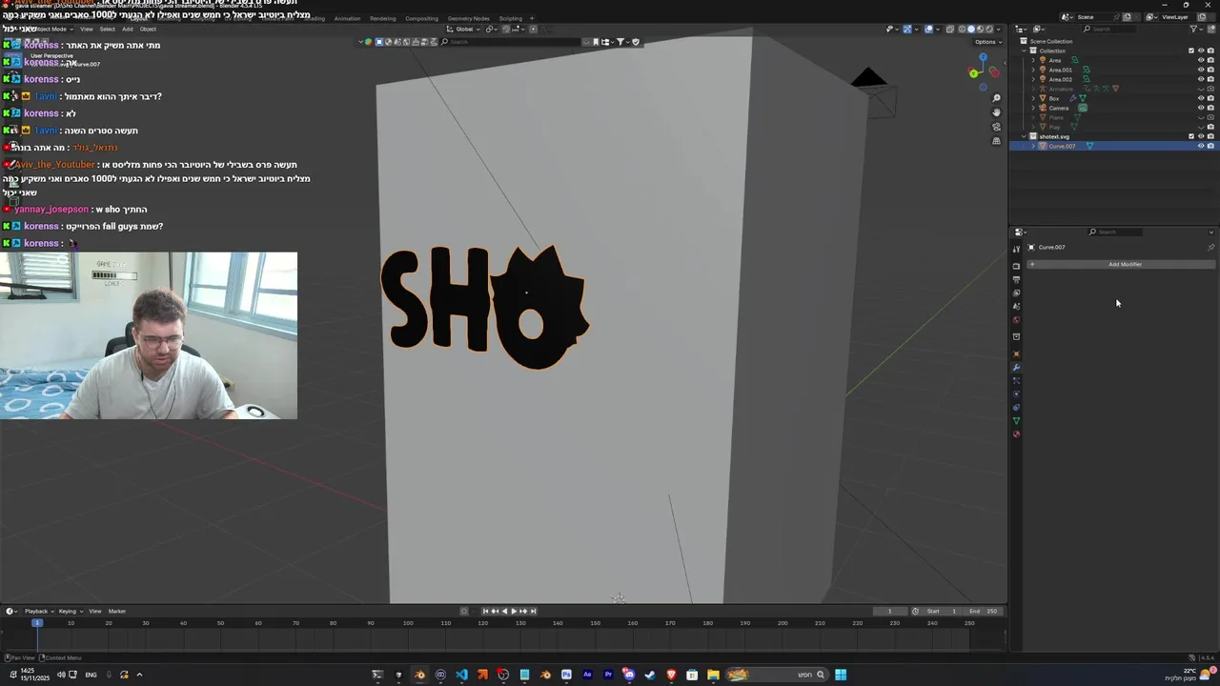
Task: Hide Box object in viewport
Action: 1201,98
